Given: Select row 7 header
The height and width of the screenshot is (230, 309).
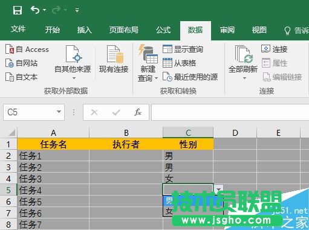Looking at the screenshot, I should click(x=8, y=213).
